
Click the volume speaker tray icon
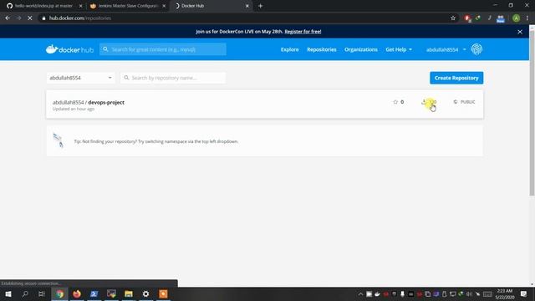[469, 293]
